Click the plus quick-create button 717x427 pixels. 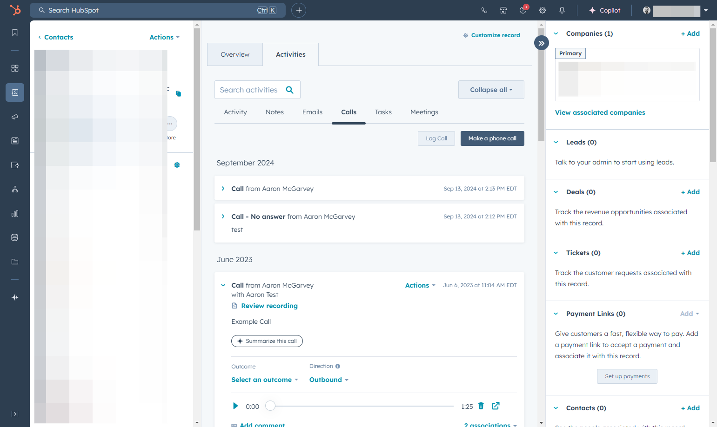click(299, 10)
